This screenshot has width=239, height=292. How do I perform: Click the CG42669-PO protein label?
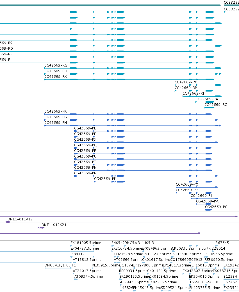tap(187, 184)
